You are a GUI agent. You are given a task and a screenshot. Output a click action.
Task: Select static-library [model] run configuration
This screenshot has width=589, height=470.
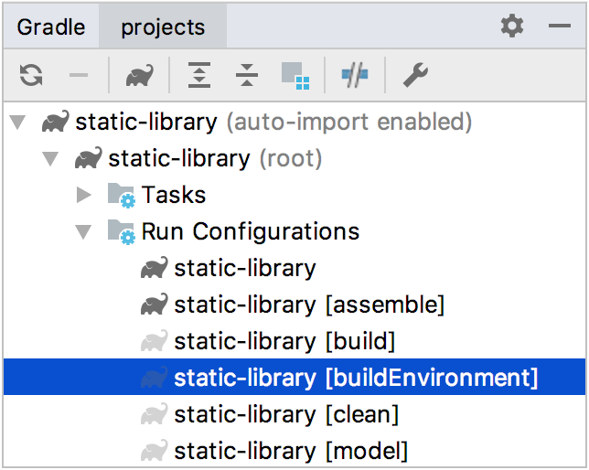point(290,451)
